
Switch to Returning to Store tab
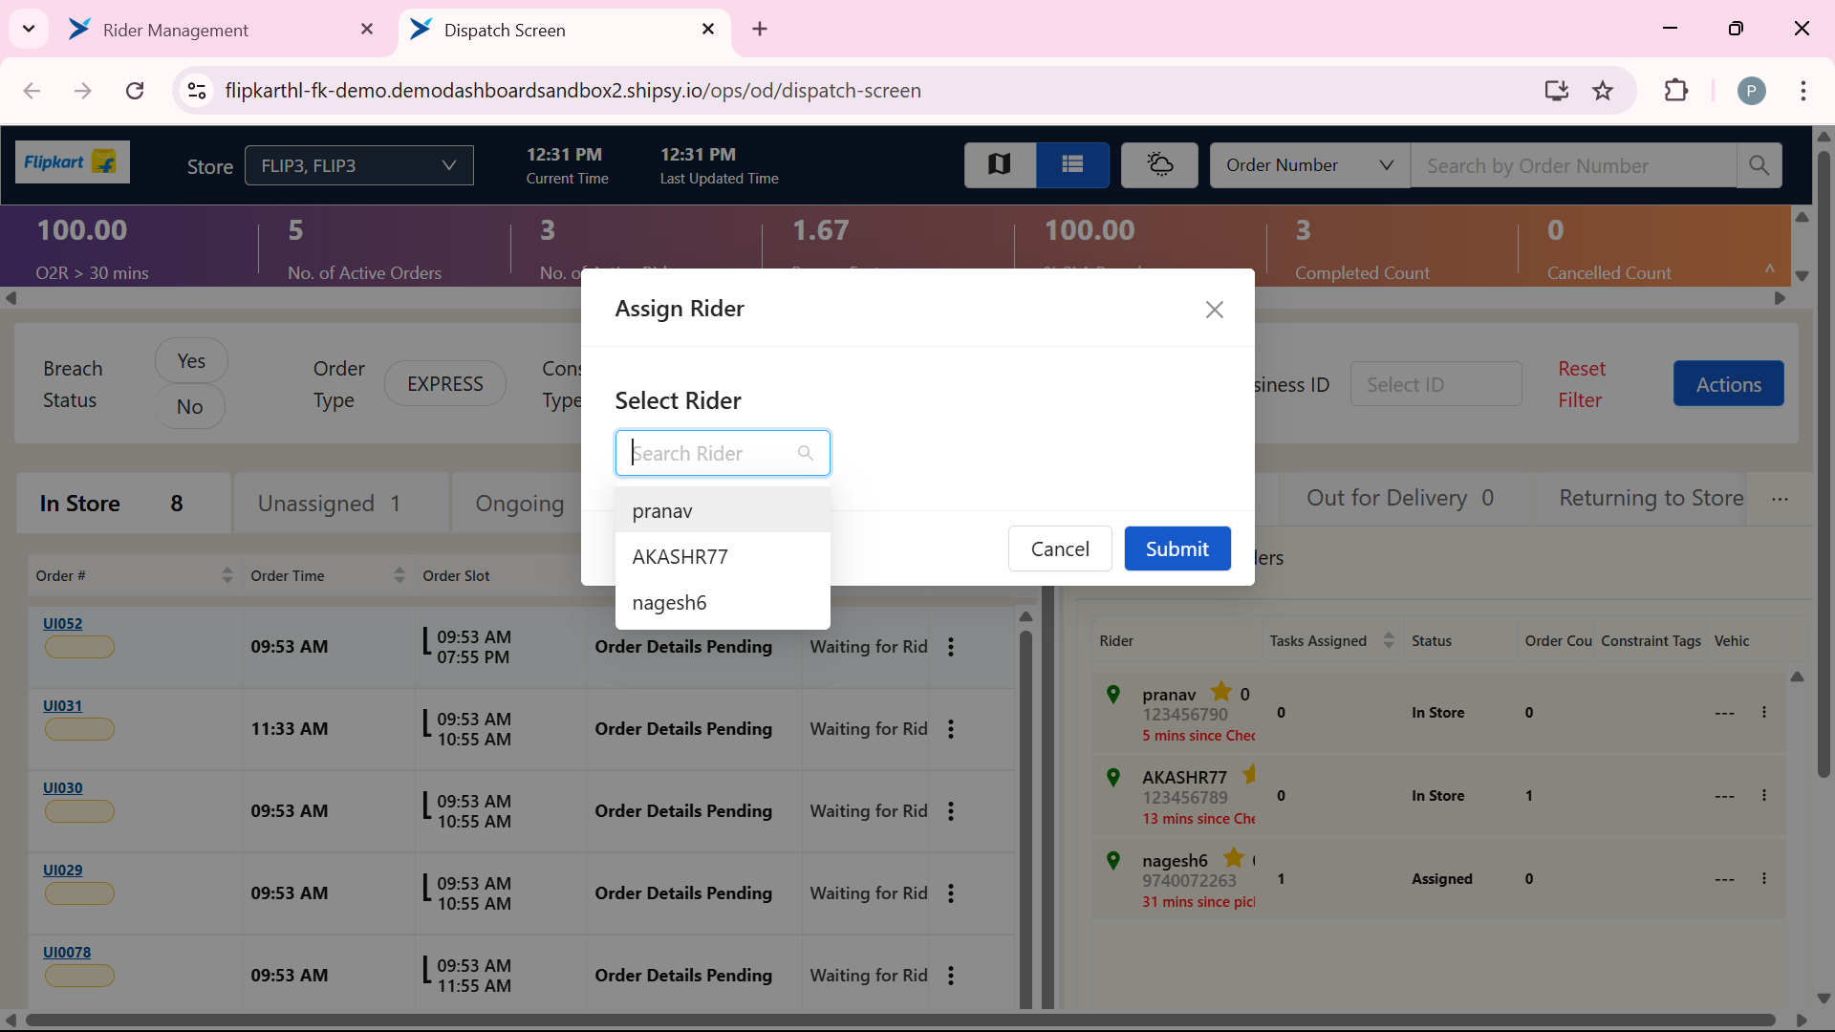[1651, 498]
